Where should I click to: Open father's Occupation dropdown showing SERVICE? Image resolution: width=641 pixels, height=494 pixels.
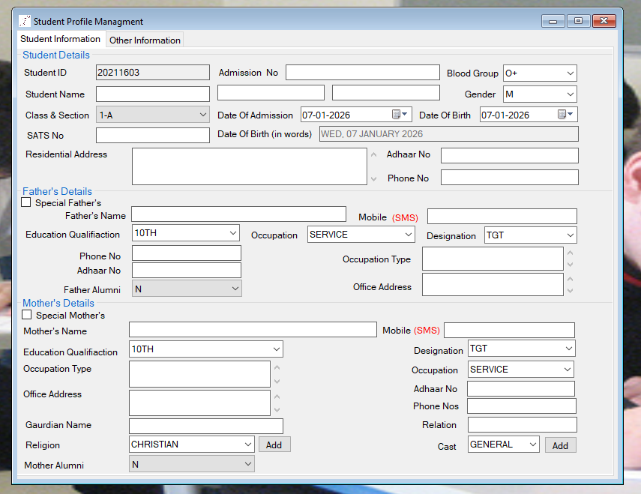click(406, 234)
